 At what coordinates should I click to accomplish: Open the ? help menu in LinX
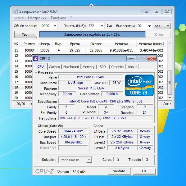pyautogui.click(x=71, y=18)
